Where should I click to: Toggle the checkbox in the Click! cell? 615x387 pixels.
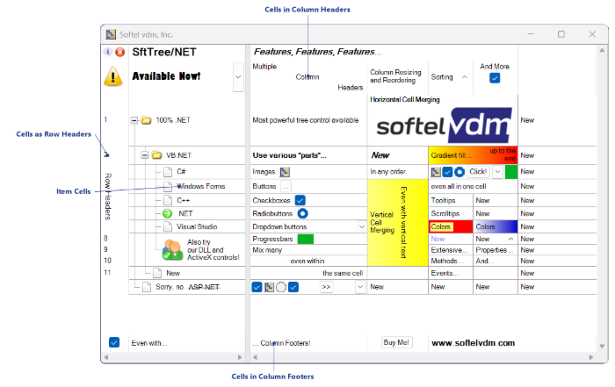click(x=447, y=172)
